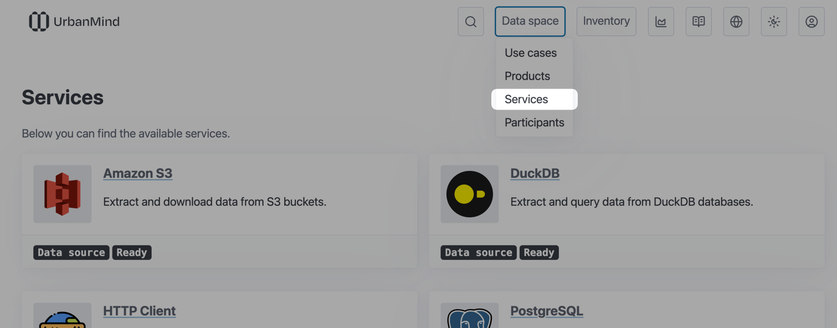Open the Amazon S3 service link
Viewport: 837px width, 328px height.
pyautogui.click(x=137, y=173)
